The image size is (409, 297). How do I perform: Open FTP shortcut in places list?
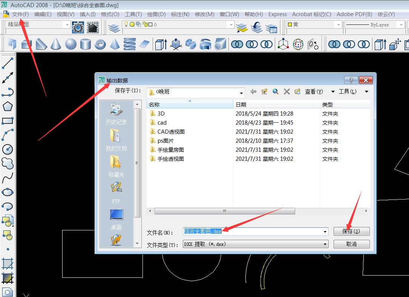tap(116, 192)
